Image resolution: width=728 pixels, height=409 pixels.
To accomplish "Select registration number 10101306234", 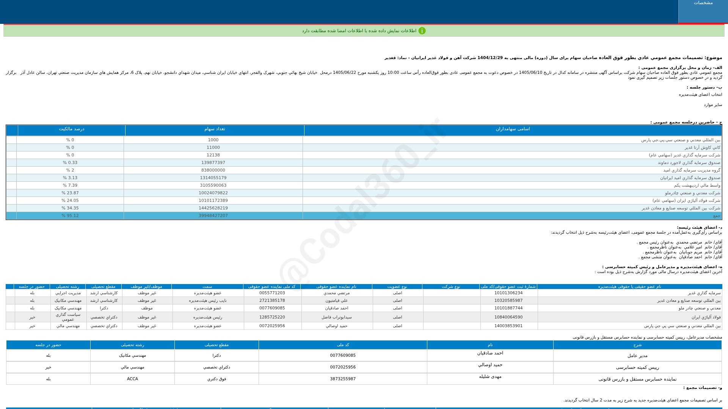I will coord(508,293).
